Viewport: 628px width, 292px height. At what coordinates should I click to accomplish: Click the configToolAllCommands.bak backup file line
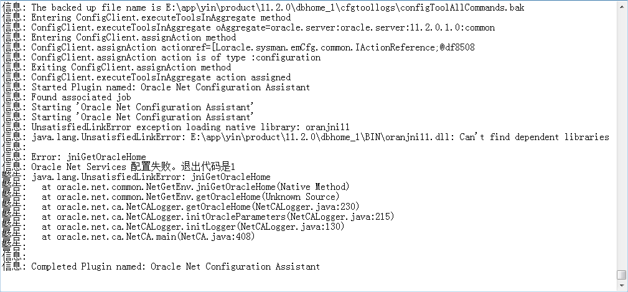(263, 7)
